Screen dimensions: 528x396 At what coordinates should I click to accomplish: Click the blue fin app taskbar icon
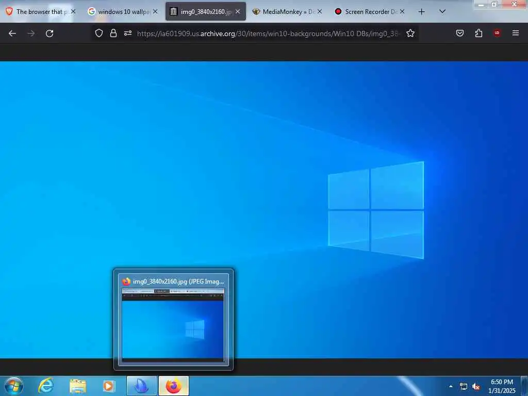[142, 386]
